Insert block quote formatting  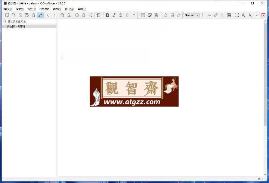[134, 15]
